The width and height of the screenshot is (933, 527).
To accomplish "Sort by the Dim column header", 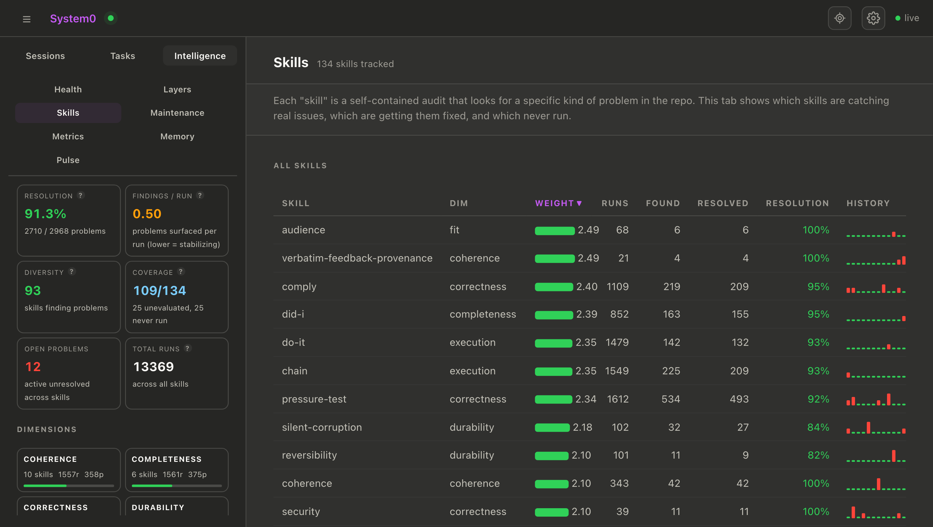I will click(x=458, y=203).
